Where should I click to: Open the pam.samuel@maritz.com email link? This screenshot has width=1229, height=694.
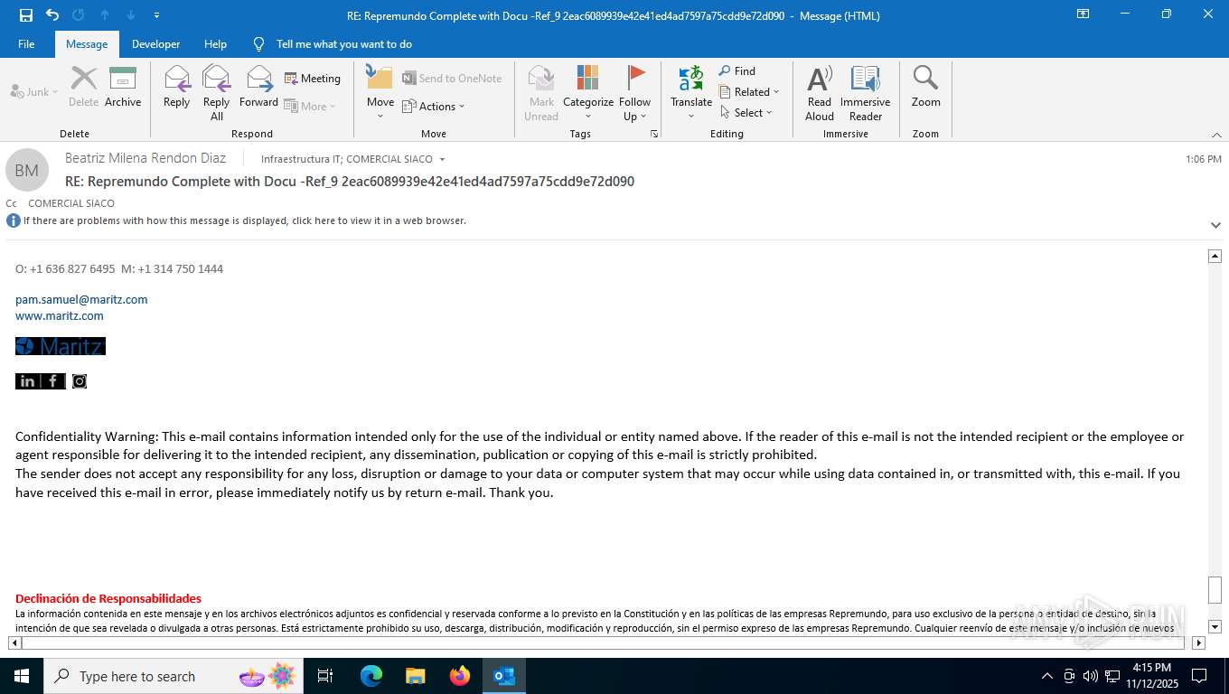point(81,299)
